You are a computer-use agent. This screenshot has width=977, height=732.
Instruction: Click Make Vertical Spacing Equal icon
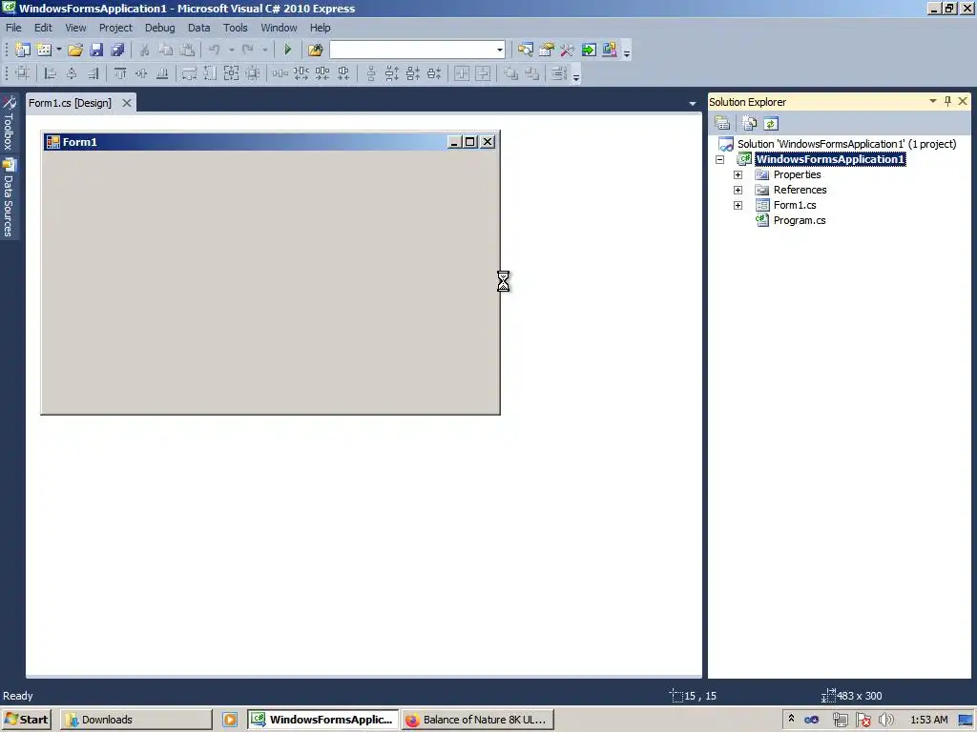click(371, 73)
